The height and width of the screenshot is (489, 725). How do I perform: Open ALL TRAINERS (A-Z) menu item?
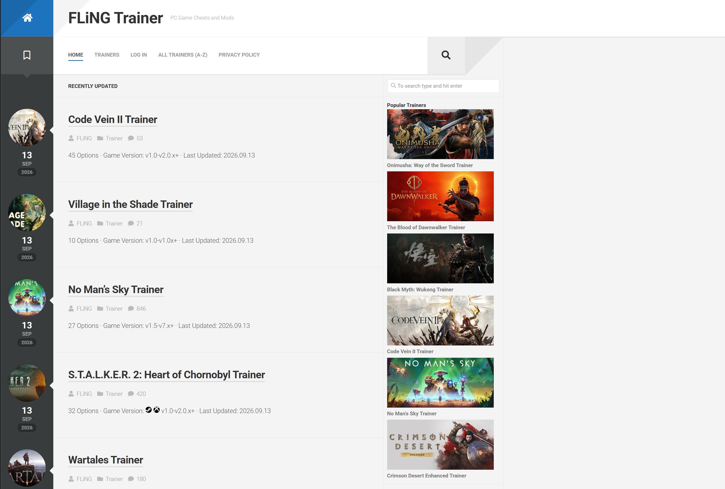183,55
